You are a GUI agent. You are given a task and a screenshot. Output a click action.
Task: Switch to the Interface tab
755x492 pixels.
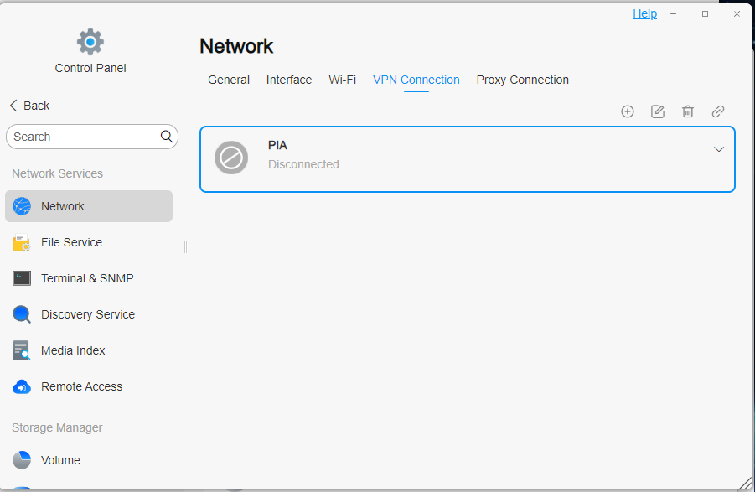pos(289,80)
